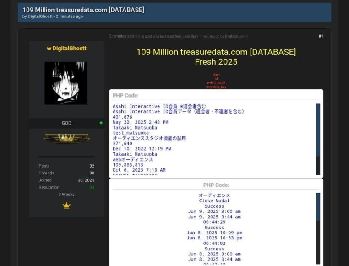Open DigitalGhostt's avatar image

[66, 83]
